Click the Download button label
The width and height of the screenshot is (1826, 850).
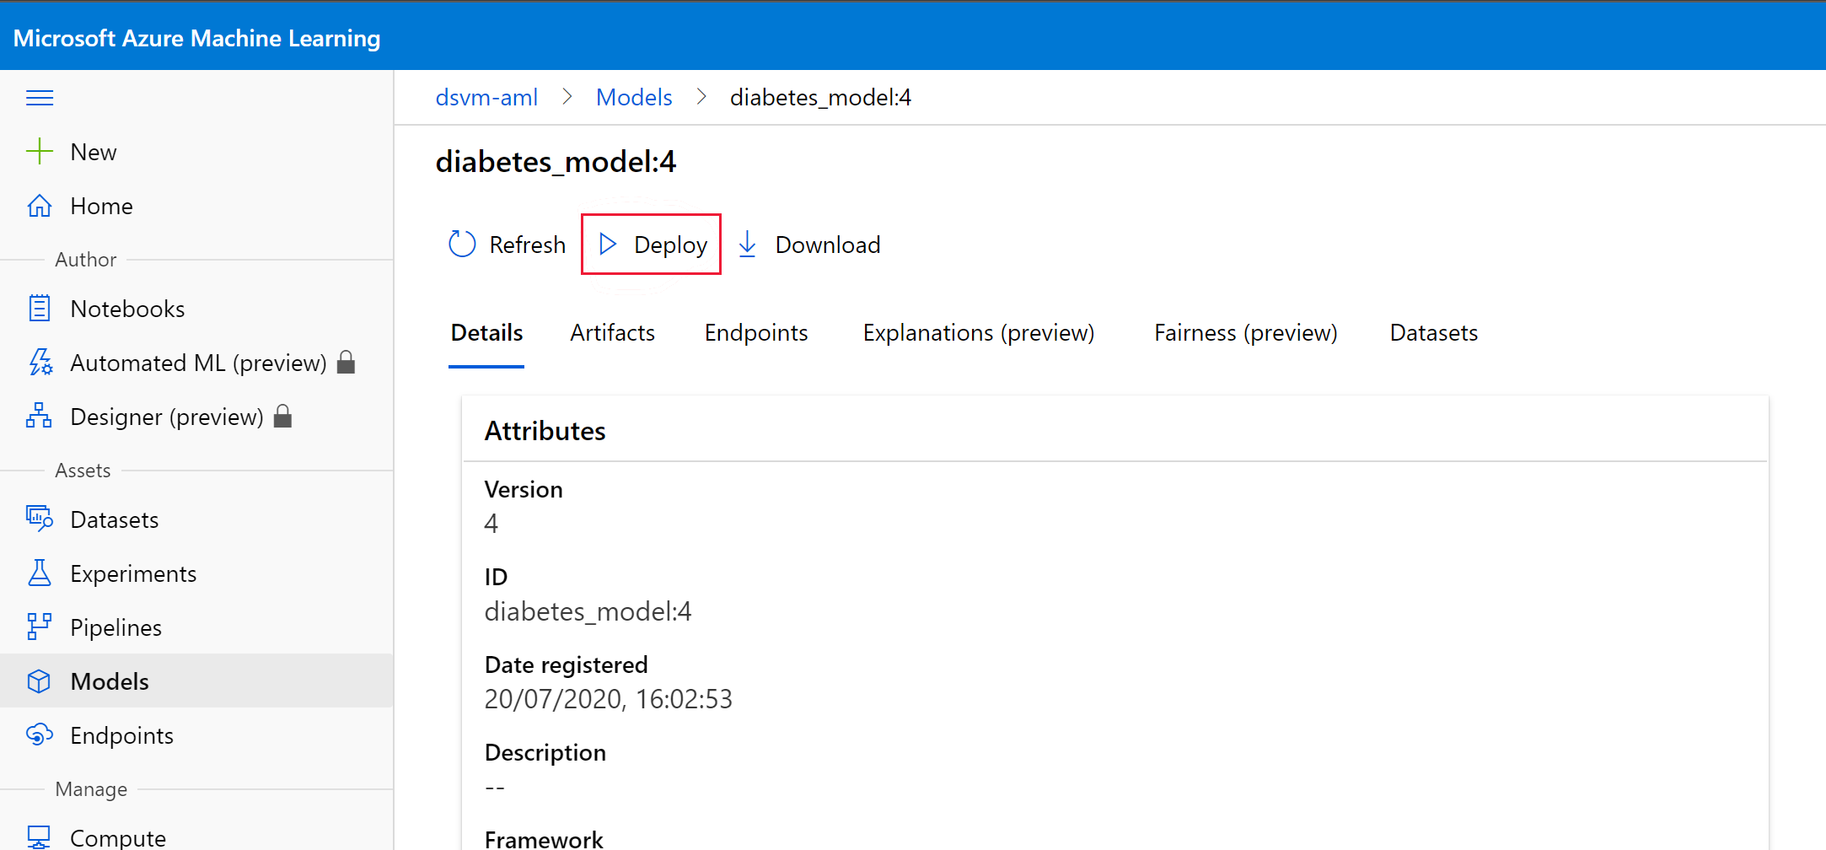pos(828,245)
